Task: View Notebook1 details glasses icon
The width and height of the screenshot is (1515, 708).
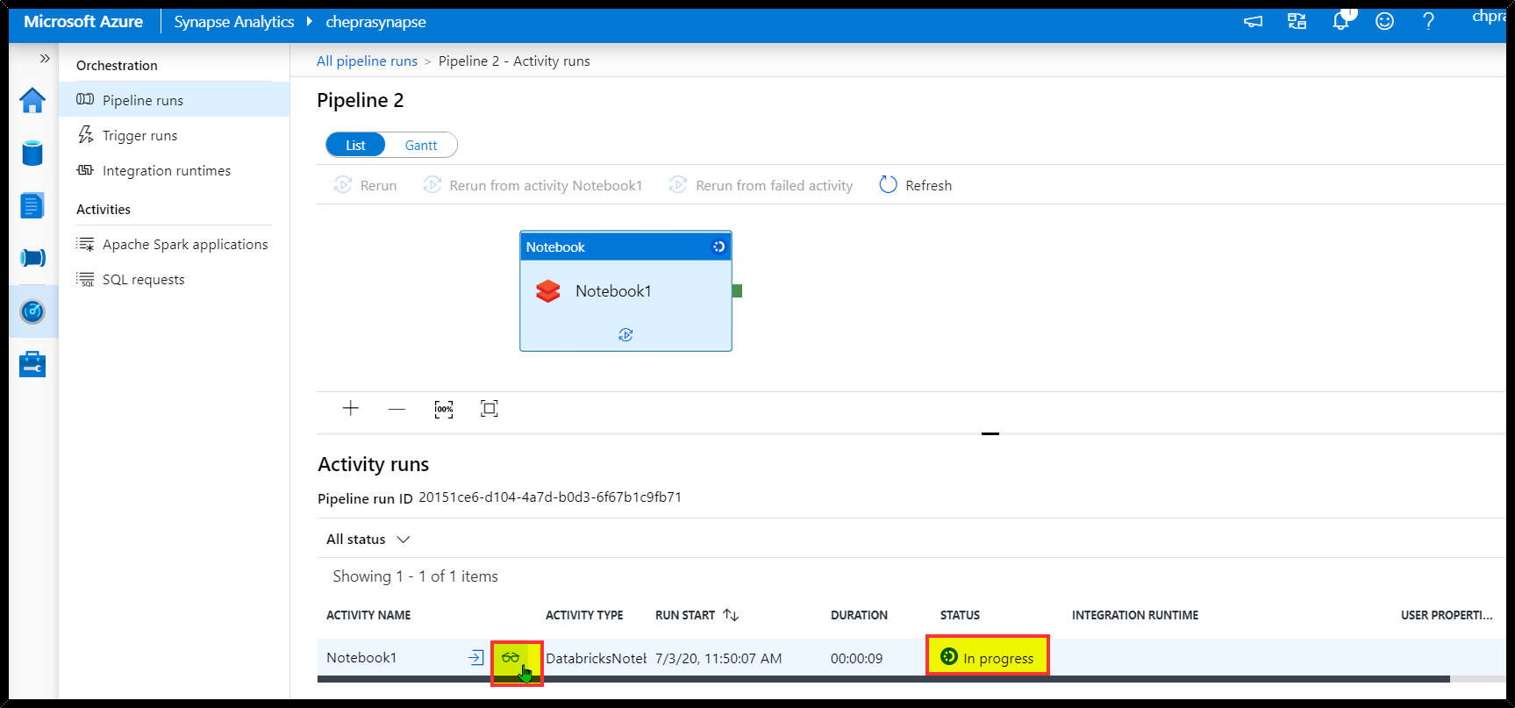Action: [x=511, y=657]
